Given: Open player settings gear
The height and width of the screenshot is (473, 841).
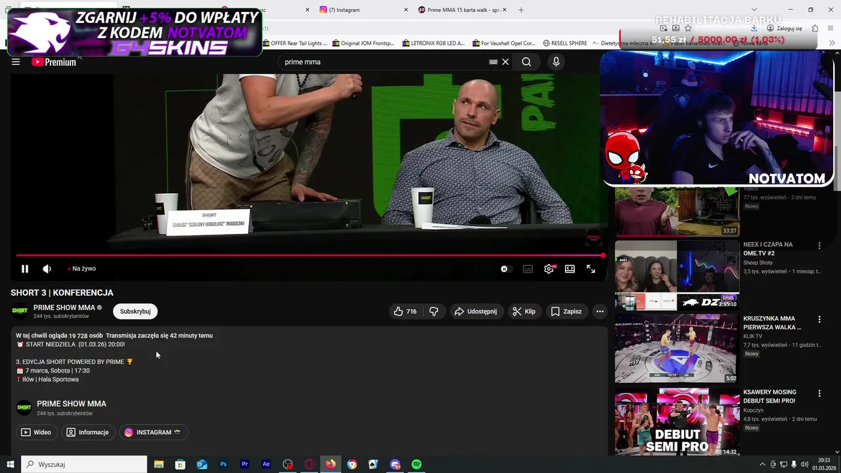Looking at the screenshot, I should (549, 269).
